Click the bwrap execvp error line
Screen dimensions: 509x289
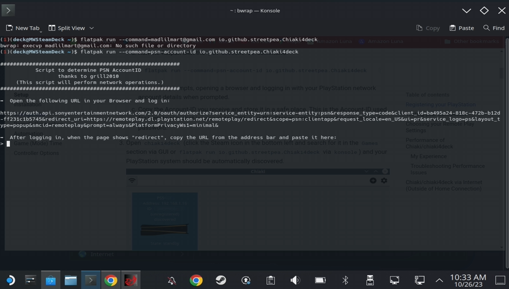pos(98,46)
